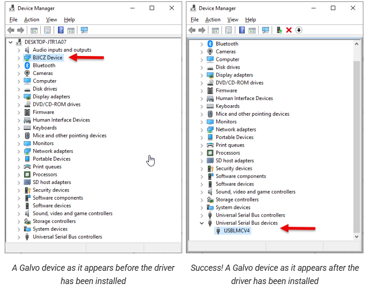This screenshot has width=370, height=294.
Task: Expand Display adapters in right window
Action: [202, 75]
